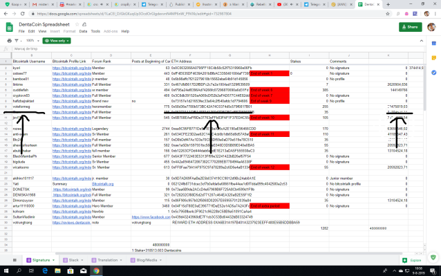The image size is (441, 276).
Task: Reload the page
Action: pyautogui.click(x=23, y=14)
